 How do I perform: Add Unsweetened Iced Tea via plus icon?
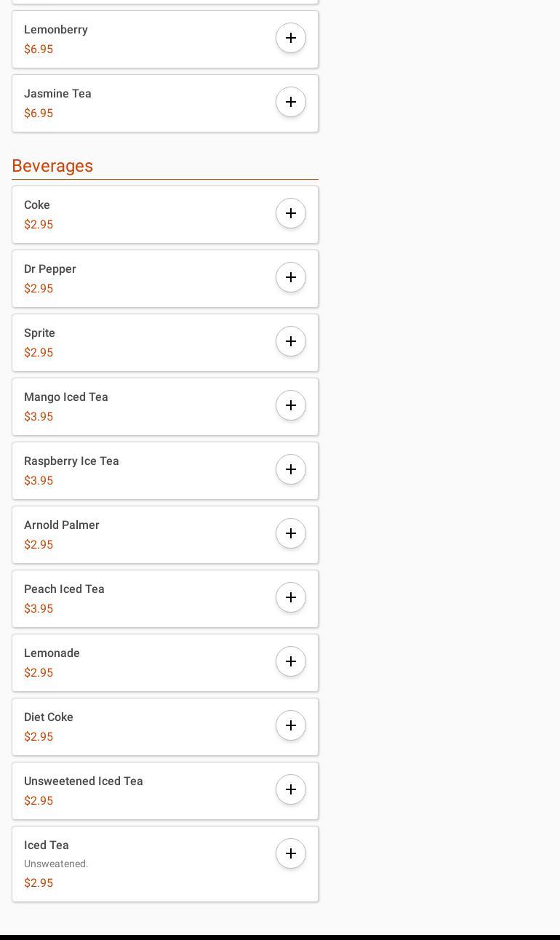[291, 789]
